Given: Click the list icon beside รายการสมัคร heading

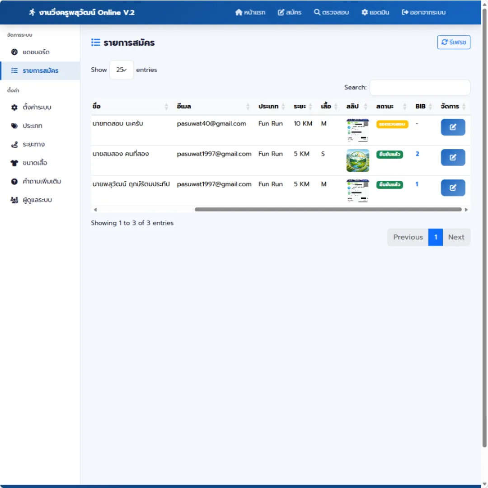Looking at the screenshot, I should coord(95,42).
